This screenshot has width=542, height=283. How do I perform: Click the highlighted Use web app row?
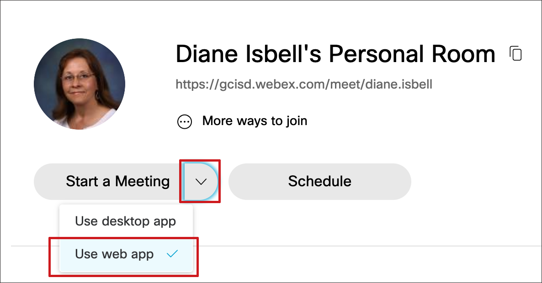(126, 254)
